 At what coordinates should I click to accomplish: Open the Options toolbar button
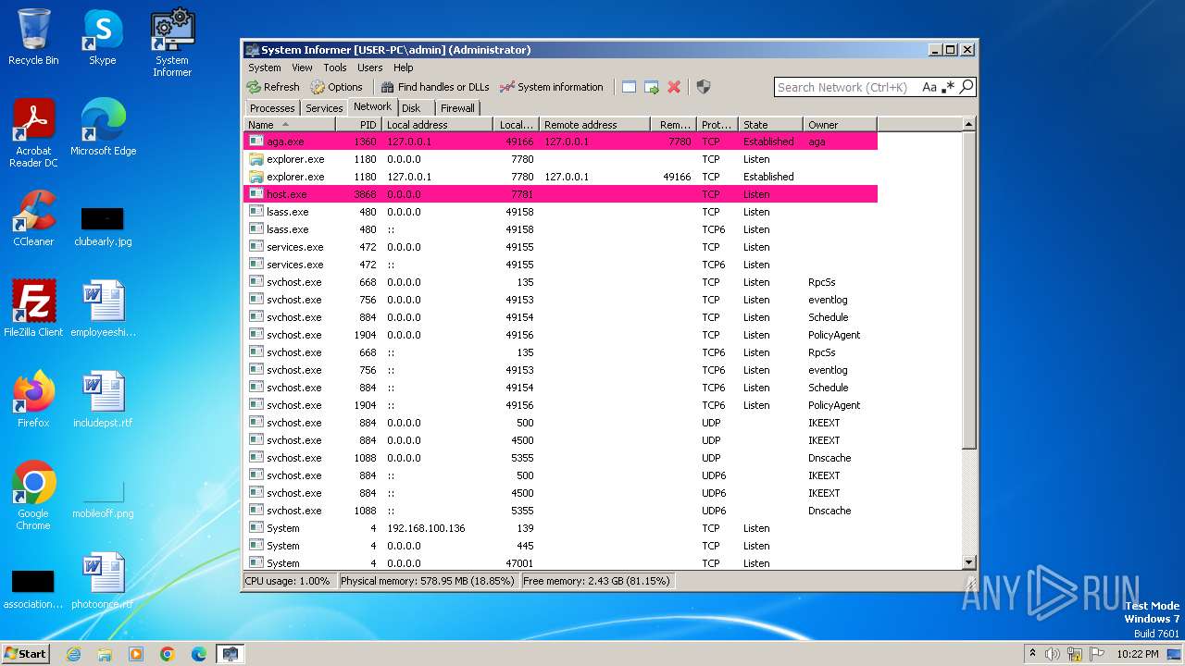click(x=337, y=87)
